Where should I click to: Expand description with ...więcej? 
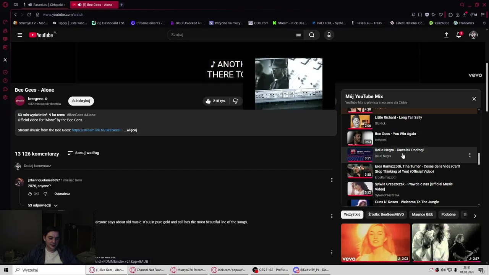coord(130,130)
